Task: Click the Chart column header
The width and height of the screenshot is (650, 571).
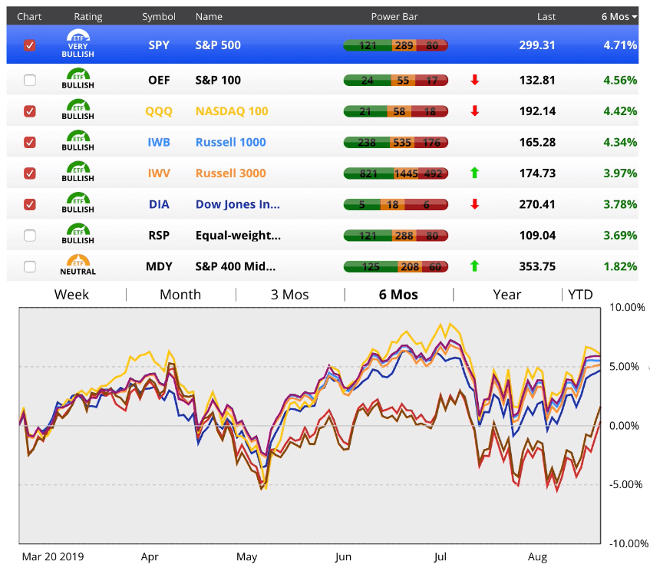Action: 29,17
